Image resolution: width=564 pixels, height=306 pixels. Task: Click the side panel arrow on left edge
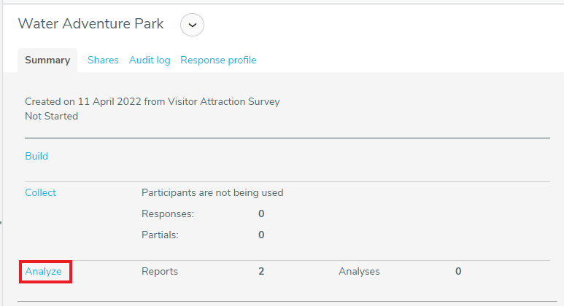1,223
